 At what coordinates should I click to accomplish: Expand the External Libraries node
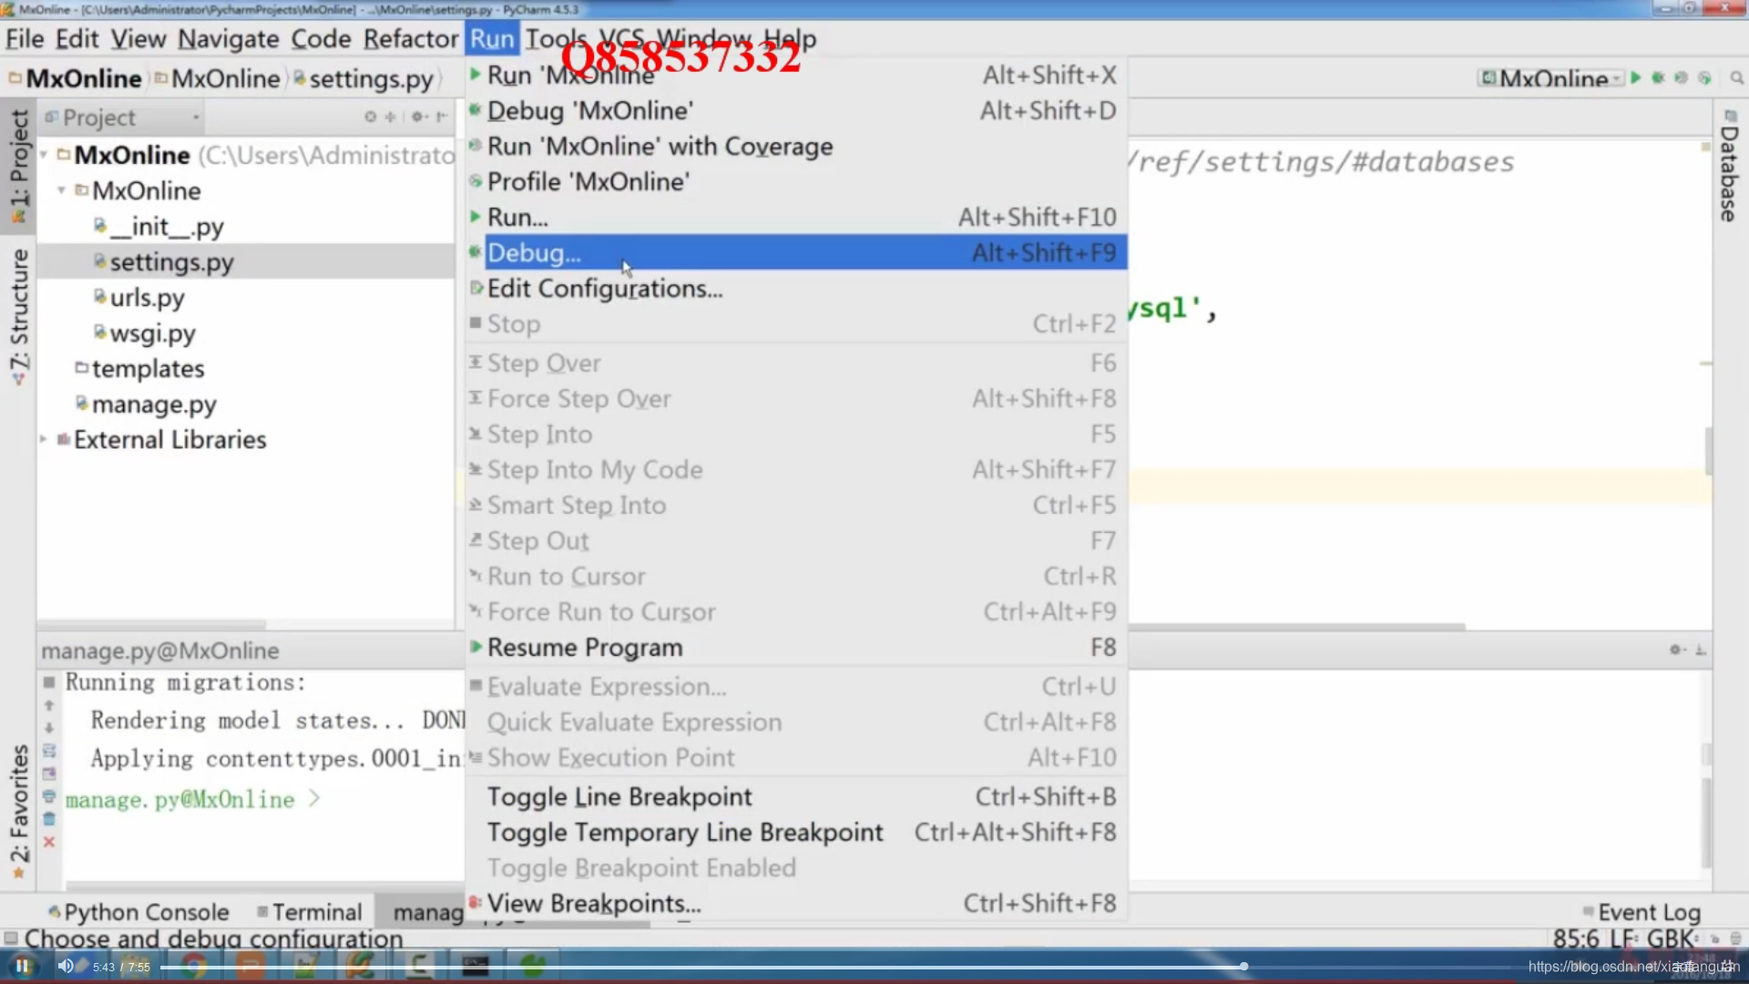coord(43,439)
